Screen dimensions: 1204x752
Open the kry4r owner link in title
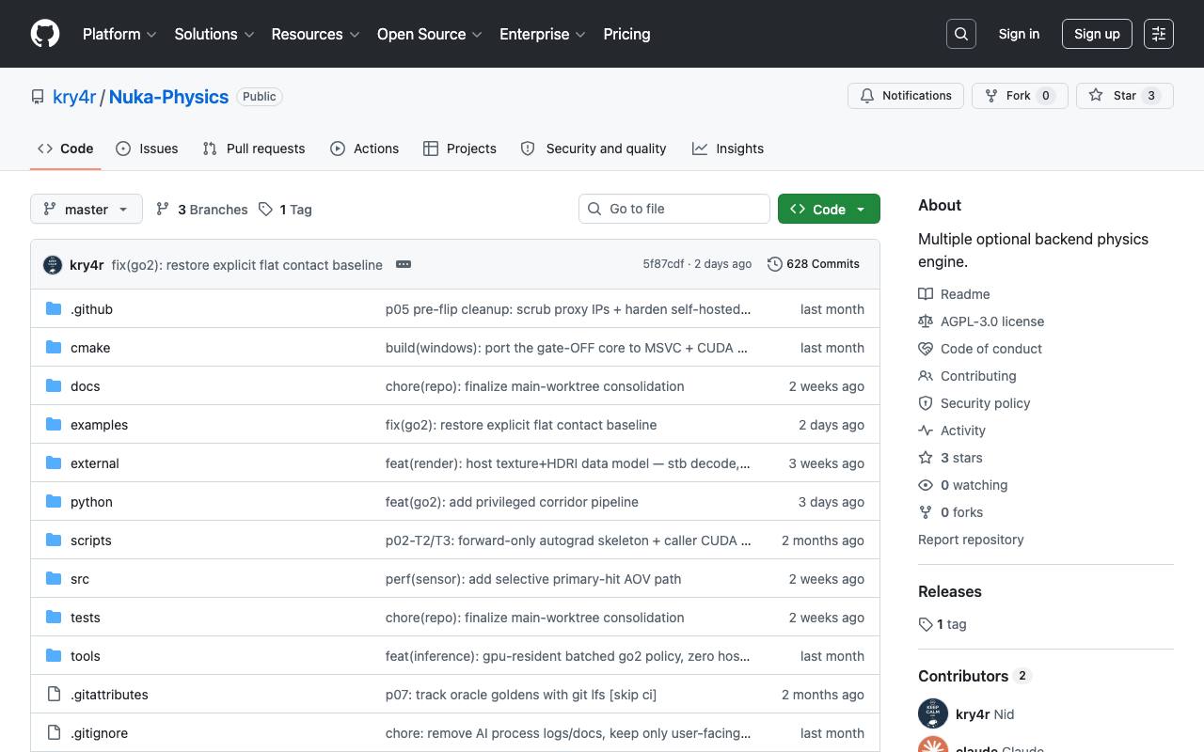click(74, 97)
